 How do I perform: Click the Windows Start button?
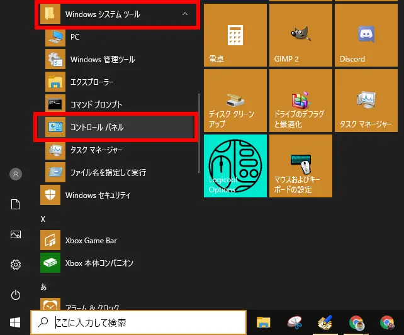point(15,322)
